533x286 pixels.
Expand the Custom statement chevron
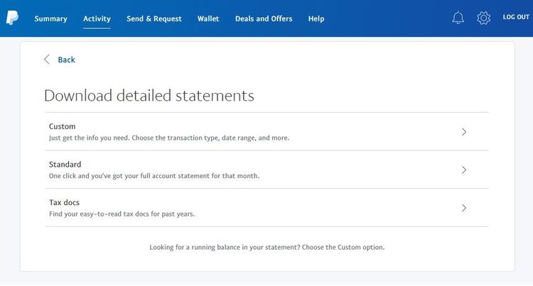464,132
